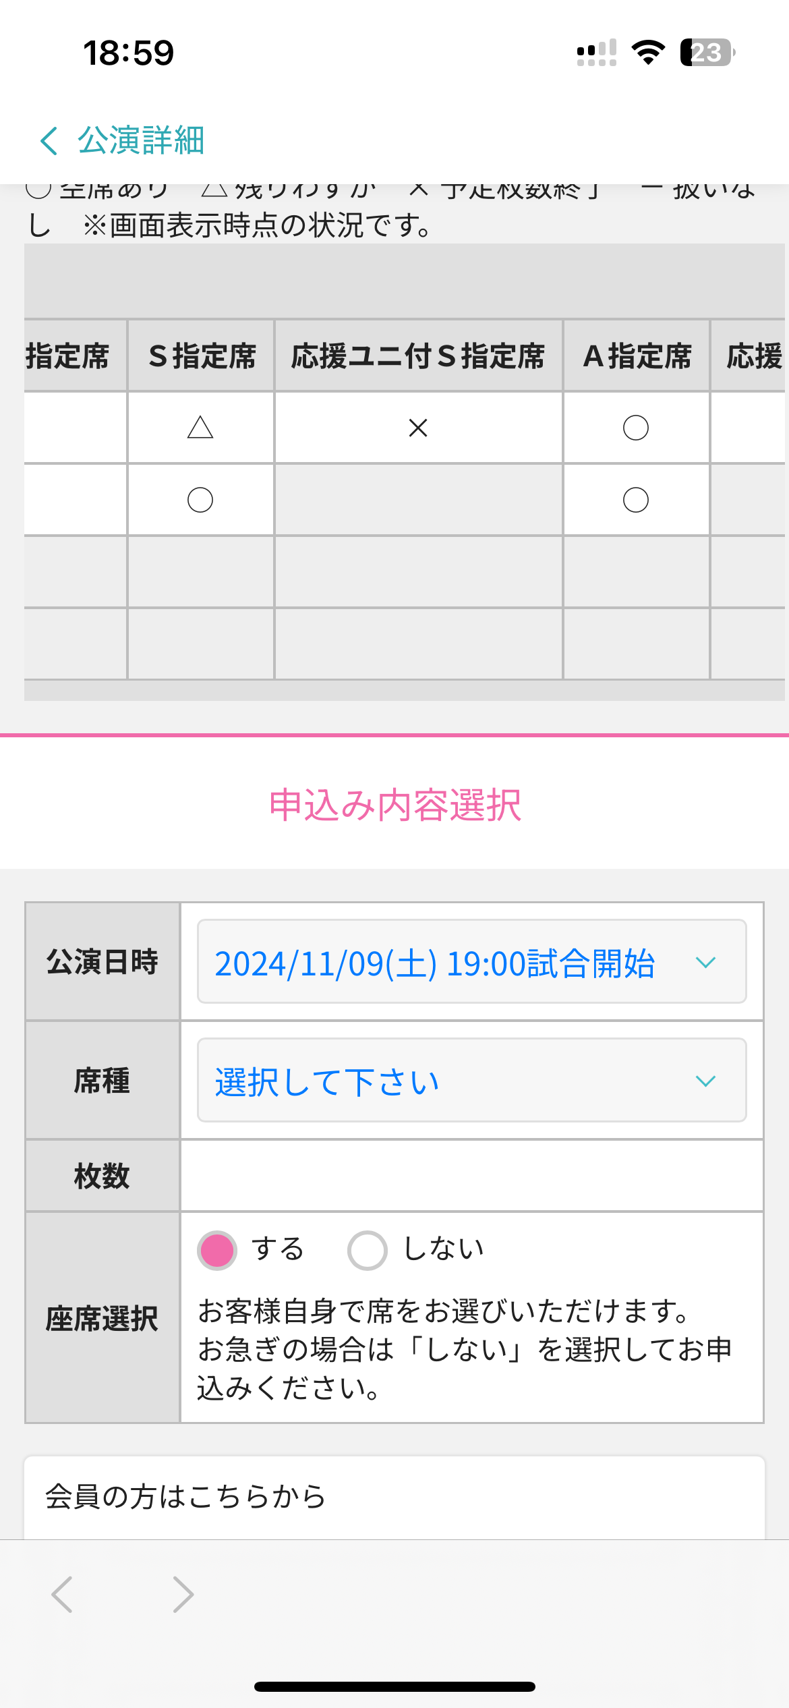Viewport: 789px width, 1708px height.
Task: Open the 公演日時 date dropdown
Action: pos(471,962)
